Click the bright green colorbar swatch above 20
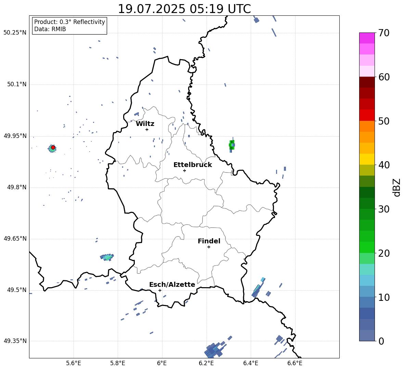The width and height of the screenshot is (405, 370). pos(367,247)
